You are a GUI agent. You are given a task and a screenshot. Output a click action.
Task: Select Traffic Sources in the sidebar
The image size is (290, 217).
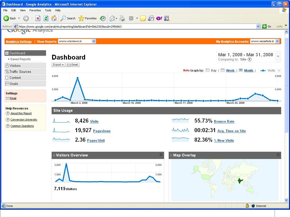click(x=25, y=72)
